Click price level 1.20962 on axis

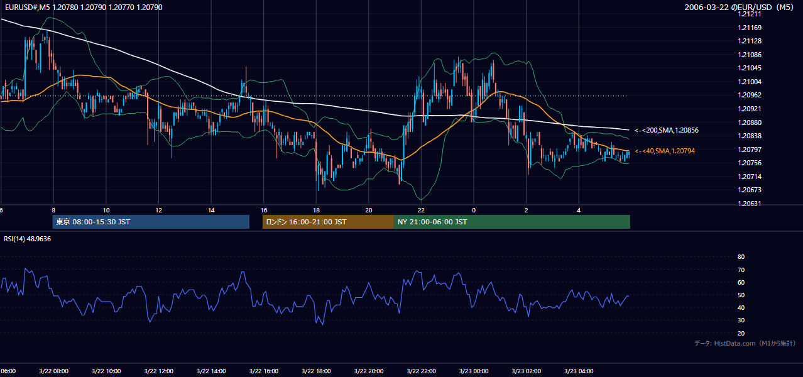tap(749, 95)
